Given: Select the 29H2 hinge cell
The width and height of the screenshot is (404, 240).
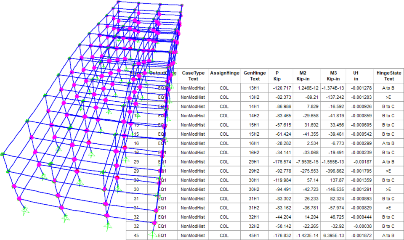Looking at the screenshot, I should pyautogui.click(x=255, y=171).
